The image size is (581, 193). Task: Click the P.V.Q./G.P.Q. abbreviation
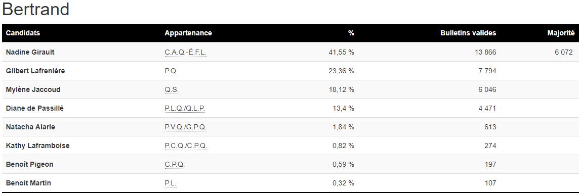(186, 127)
